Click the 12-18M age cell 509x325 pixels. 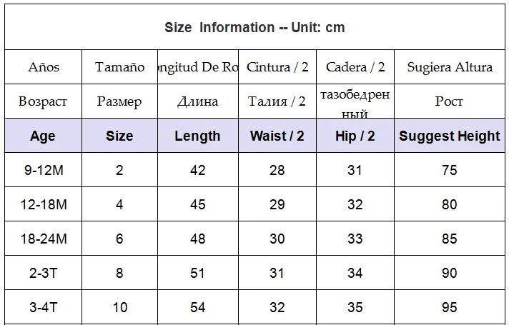[43, 204]
